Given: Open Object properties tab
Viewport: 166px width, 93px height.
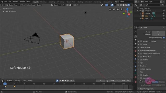Looking at the screenshot, I should coord(135,56).
